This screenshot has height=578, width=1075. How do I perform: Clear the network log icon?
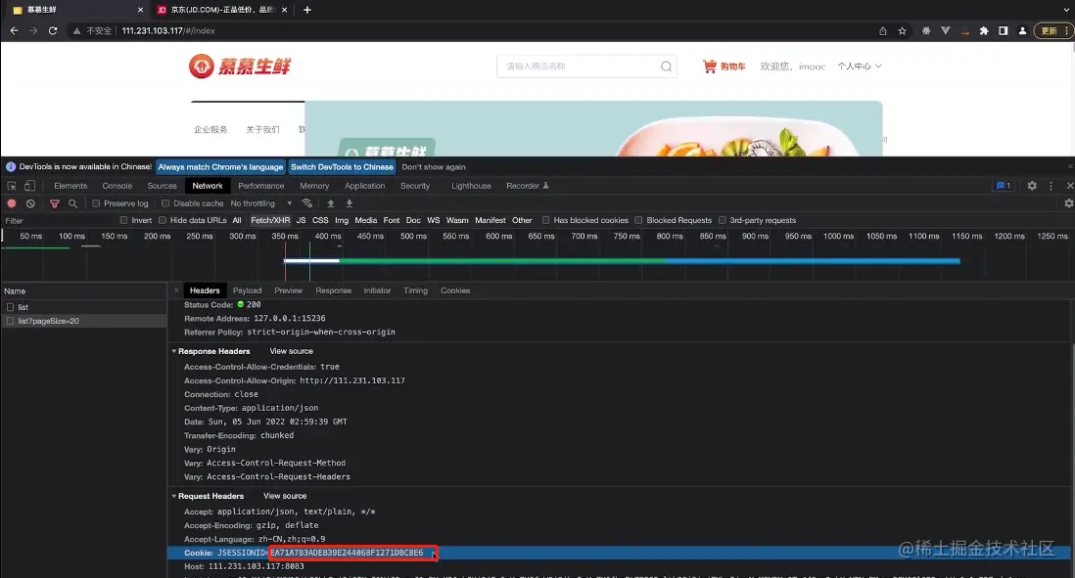[30, 203]
